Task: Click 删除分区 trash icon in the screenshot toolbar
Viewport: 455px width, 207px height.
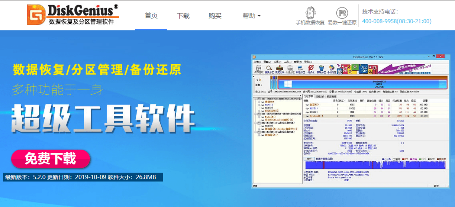Action: pyautogui.click(x=321, y=69)
